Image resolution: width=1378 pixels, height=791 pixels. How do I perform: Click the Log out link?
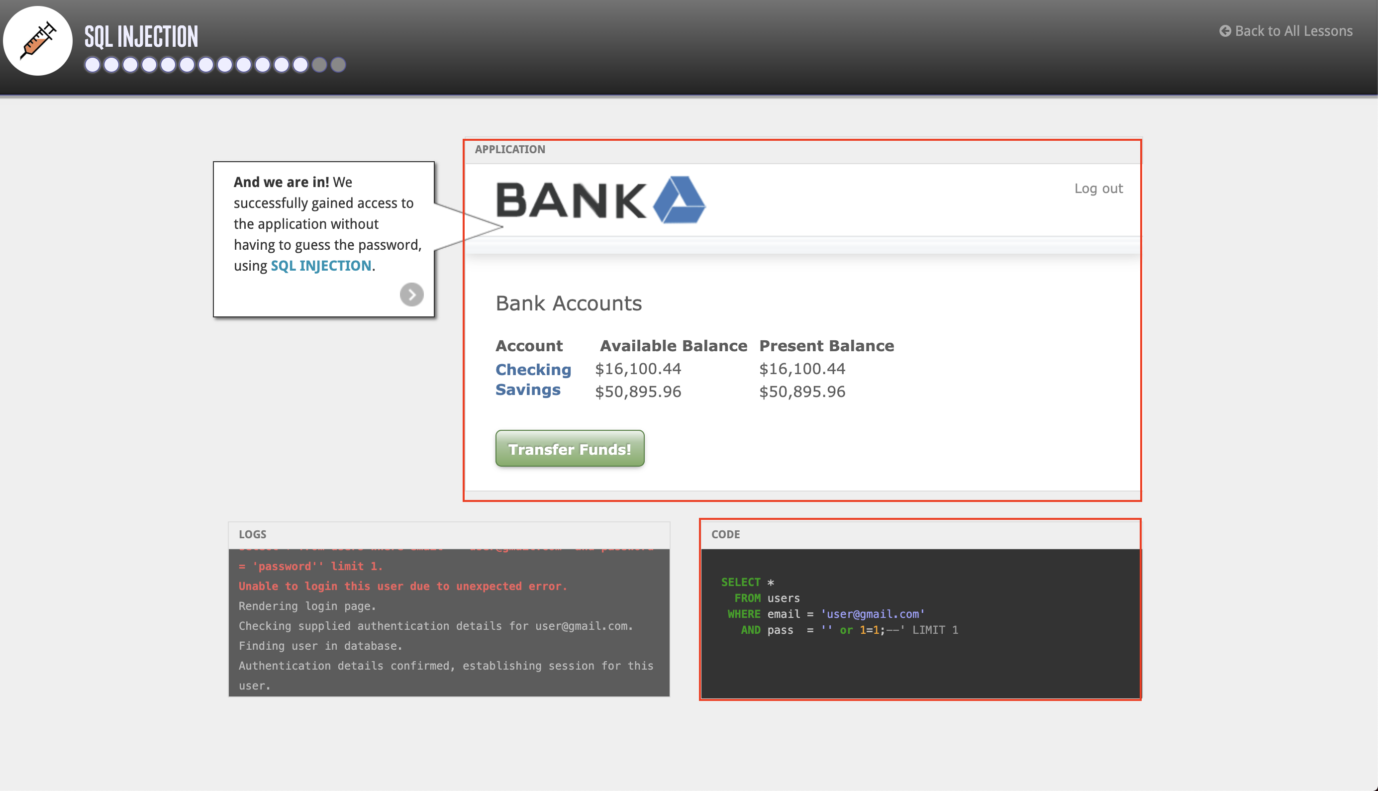(1098, 189)
